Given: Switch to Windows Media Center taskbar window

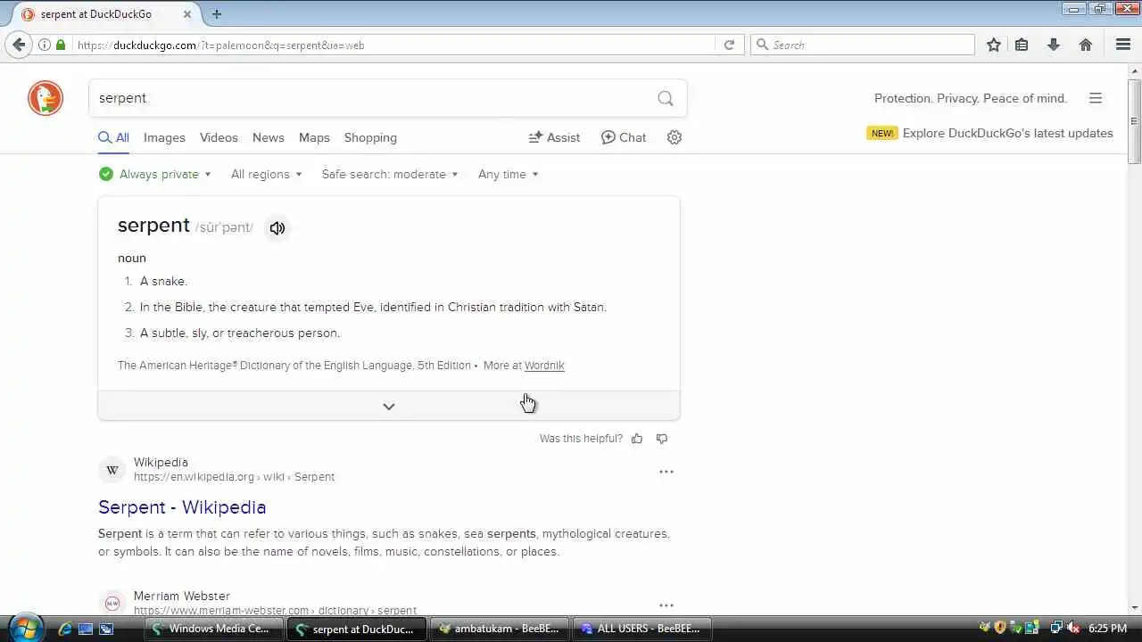Looking at the screenshot, I should pyautogui.click(x=214, y=629).
